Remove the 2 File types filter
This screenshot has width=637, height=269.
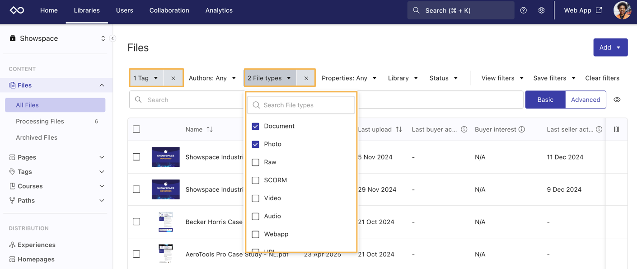[x=306, y=78]
